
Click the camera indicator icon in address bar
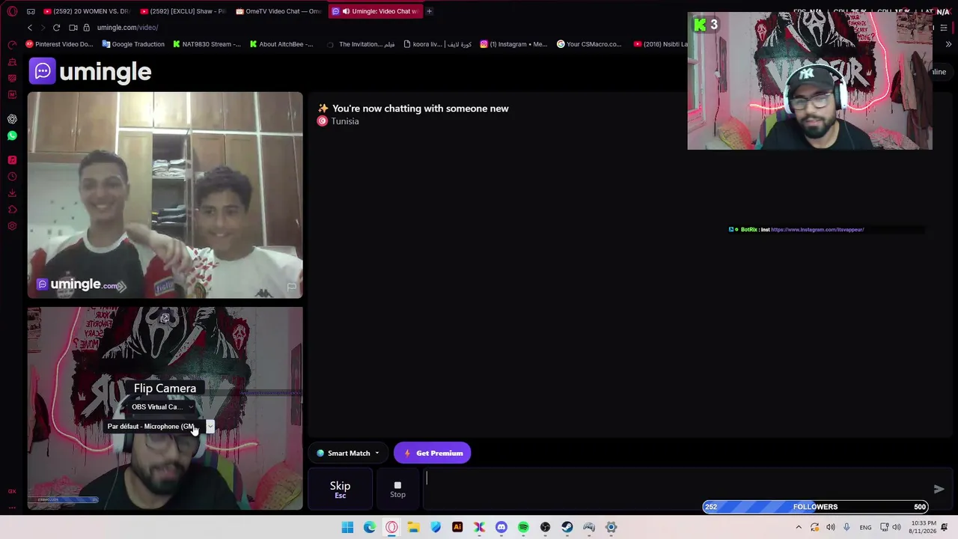73,28
